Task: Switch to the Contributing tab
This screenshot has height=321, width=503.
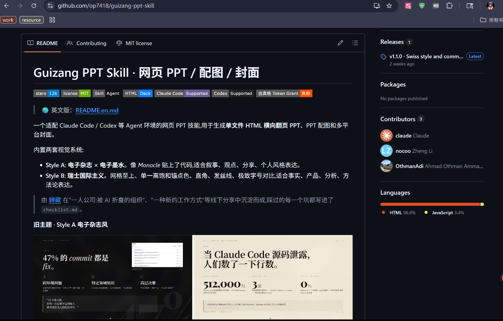Action: (x=86, y=43)
